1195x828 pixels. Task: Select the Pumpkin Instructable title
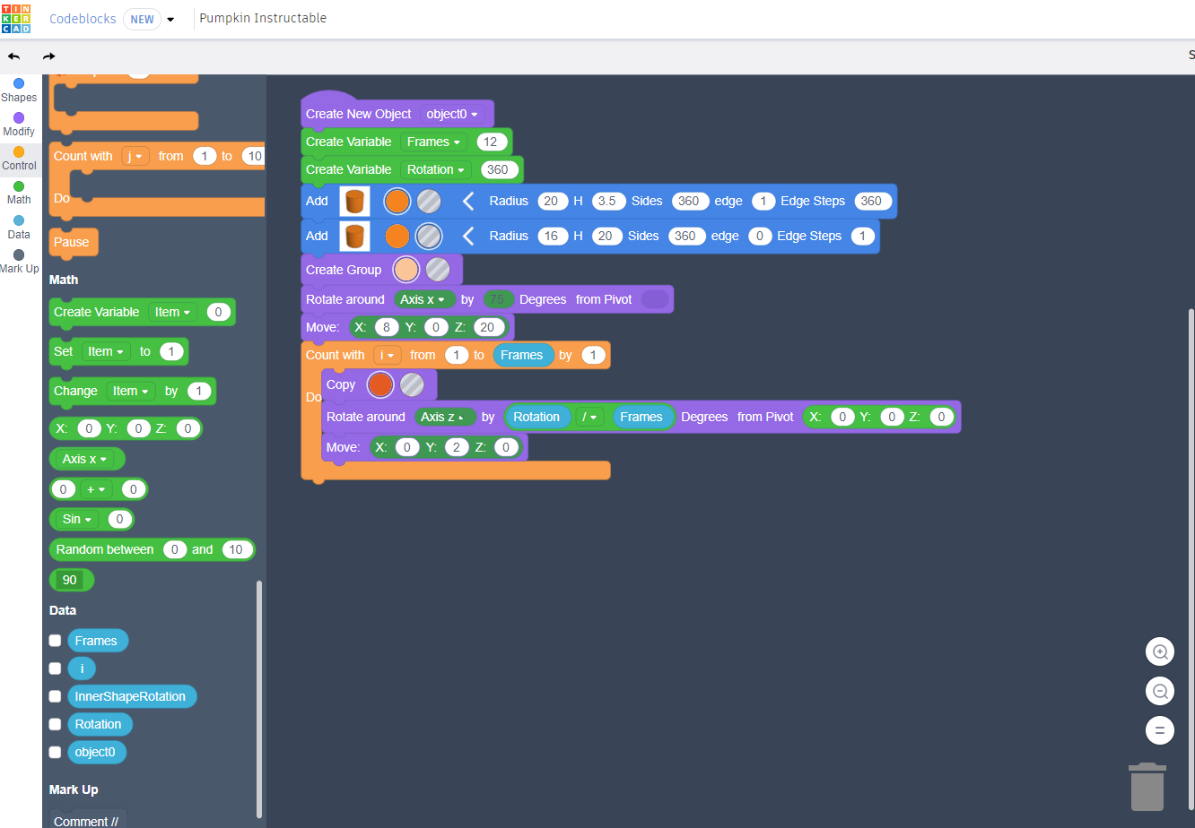[x=263, y=18]
